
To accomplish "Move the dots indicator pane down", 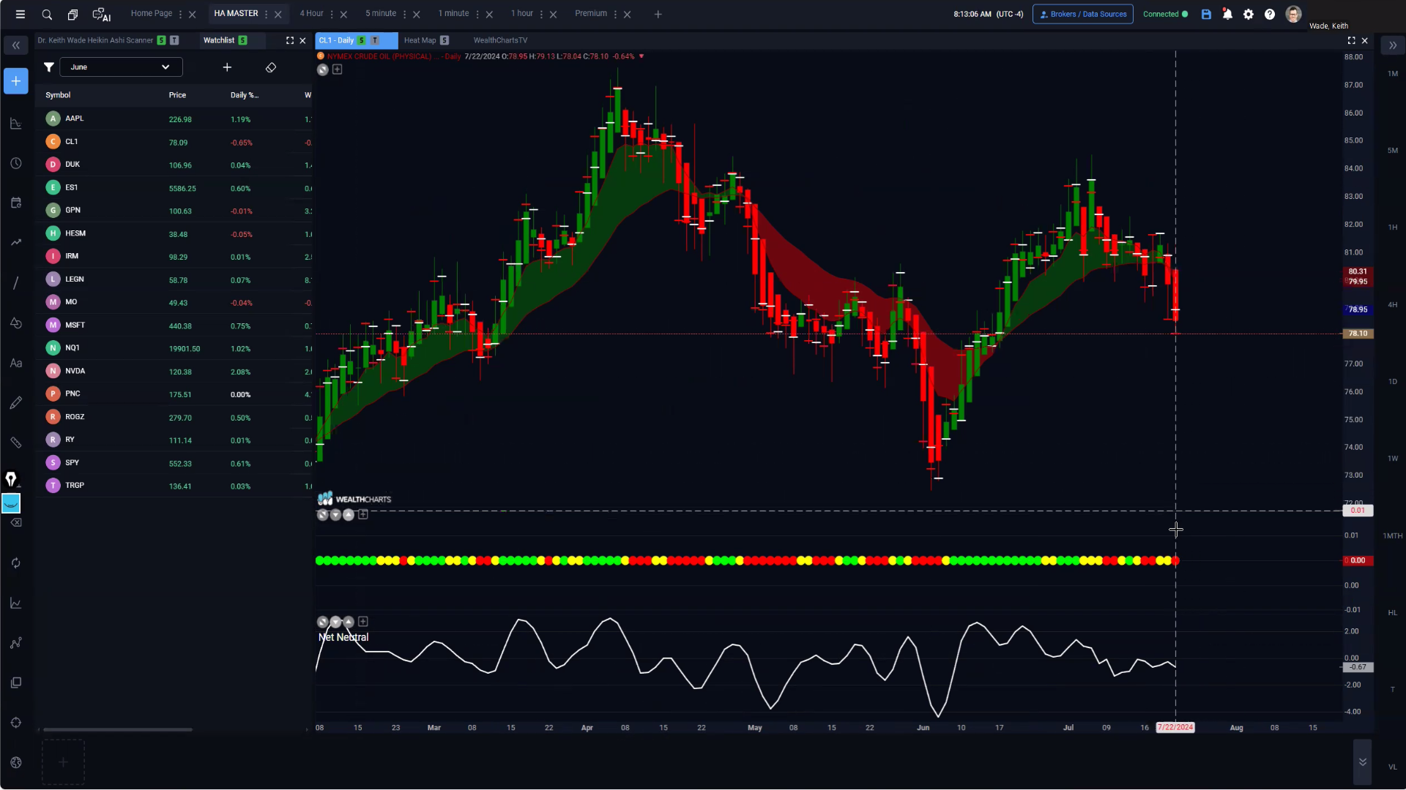I will (x=335, y=515).
